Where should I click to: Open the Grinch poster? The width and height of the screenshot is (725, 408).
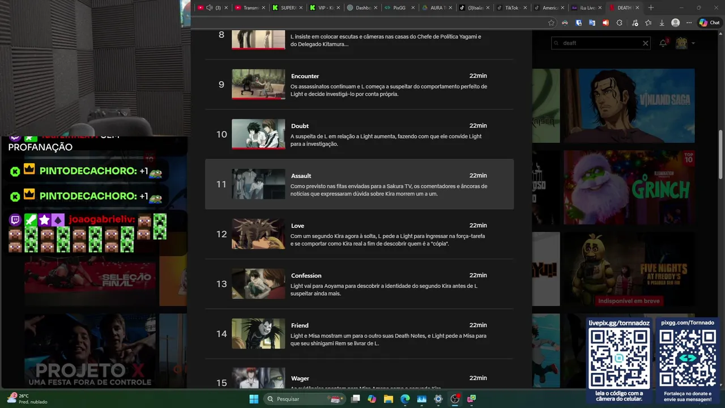pos(629,188)
